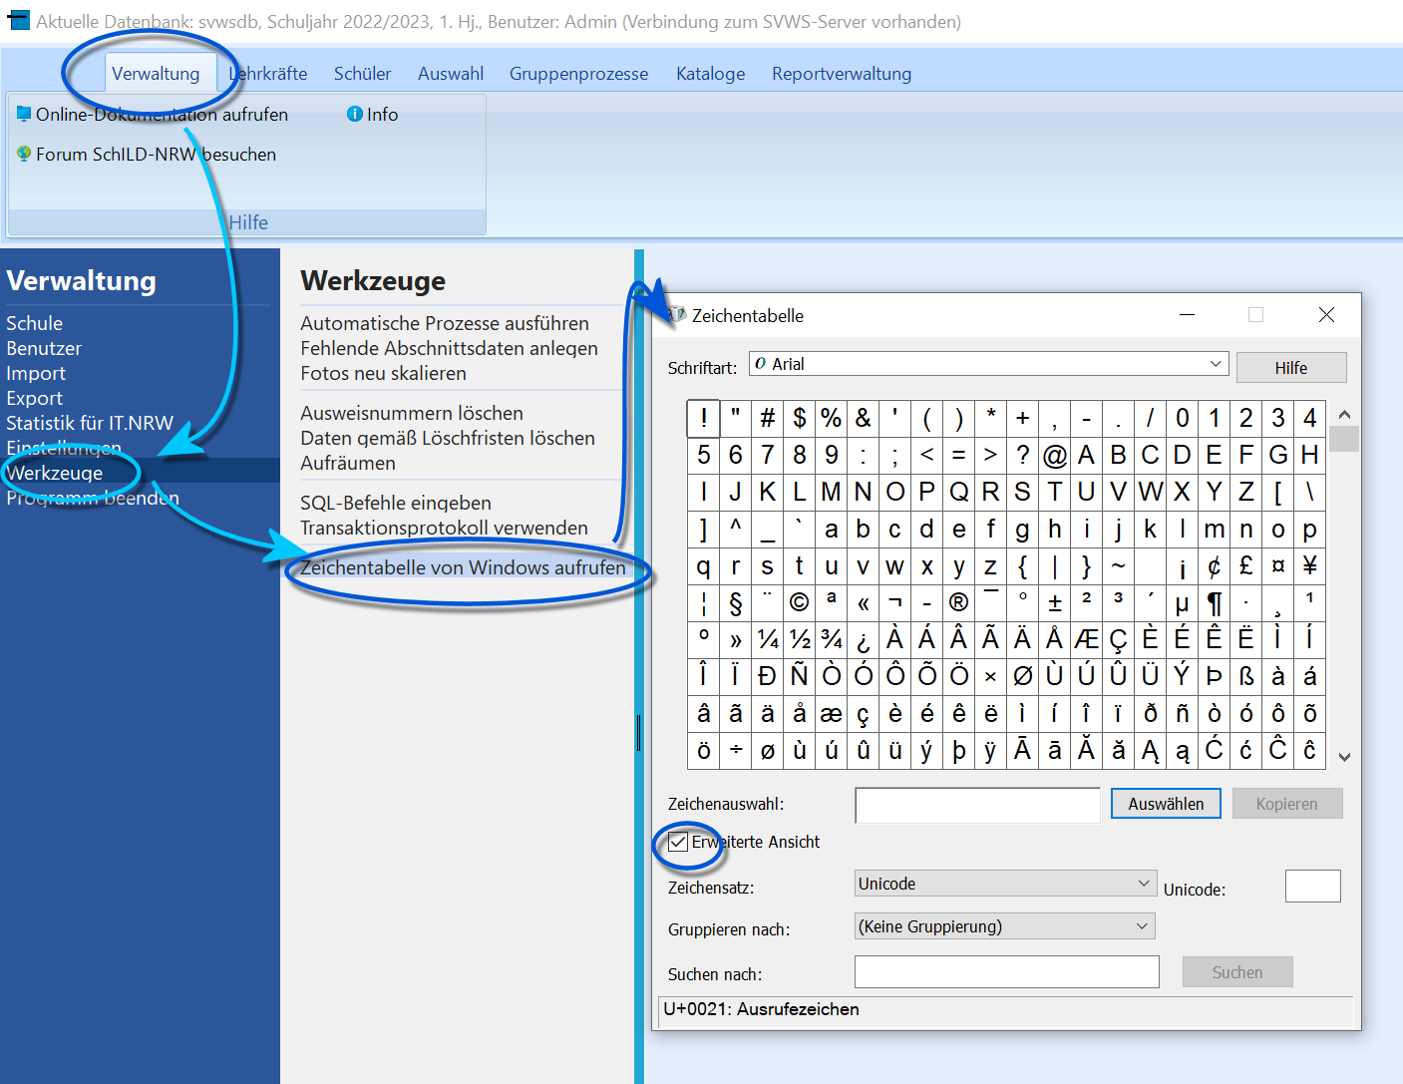Open Online-Dokumentation aufrufen book icon
This screenshot has width=1403, height=1084.
click(x=24, y=114)
